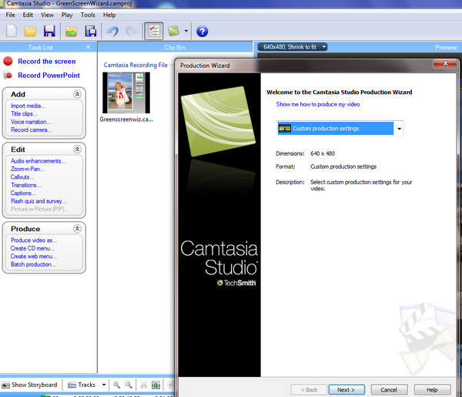This screenshot has width=462, height=397.
Task: Open the Tools menu
Action: click(88, 15)
